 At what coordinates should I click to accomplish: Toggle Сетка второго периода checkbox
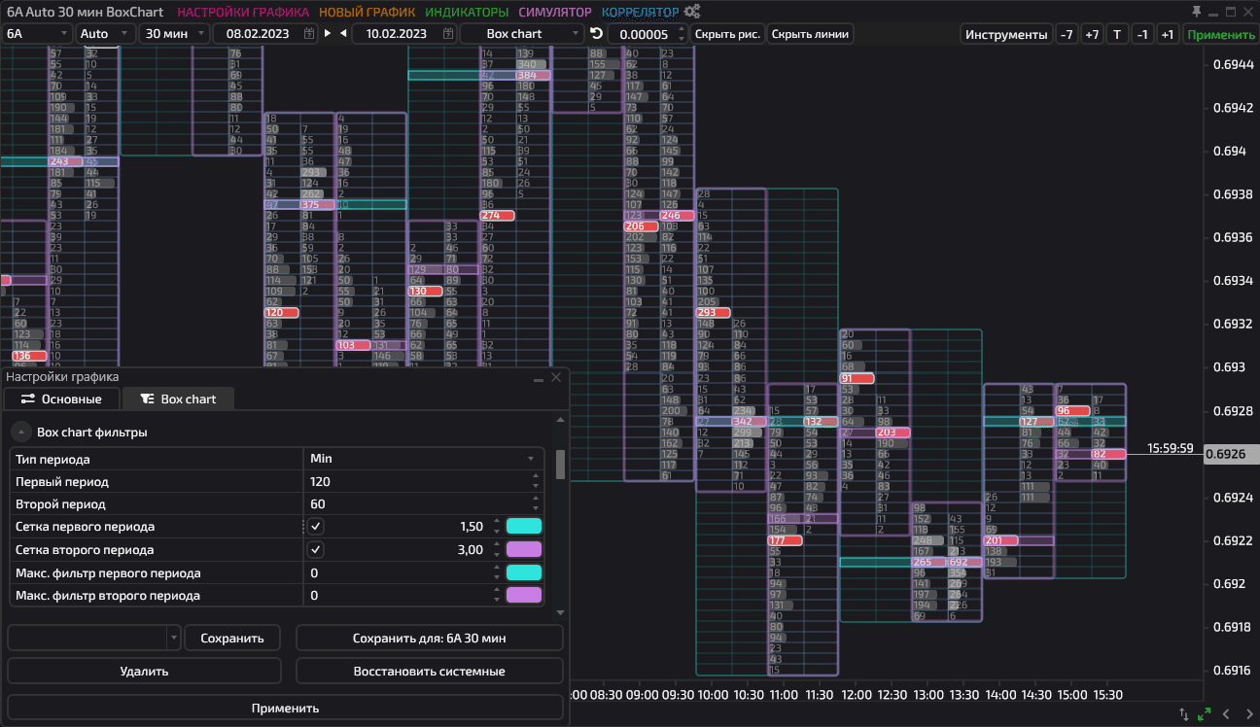pos(316,550)
